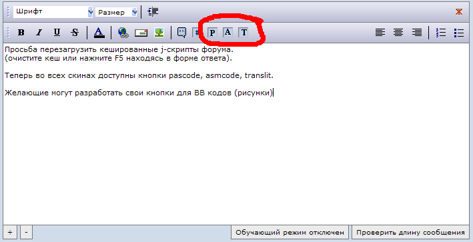The height and width of the screenshot is (242, 473).
Task: Toggle strikethrough text formatting
Action: [x=75, y=32]
